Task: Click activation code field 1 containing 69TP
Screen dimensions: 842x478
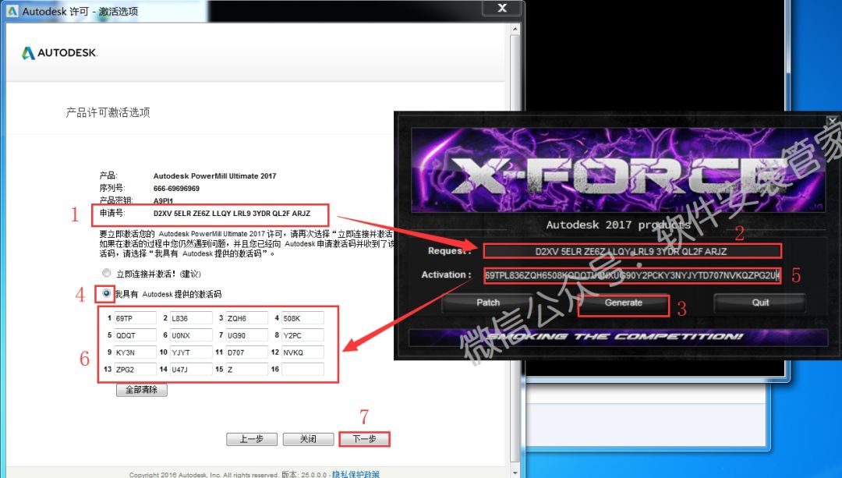Action: (133, 318)
